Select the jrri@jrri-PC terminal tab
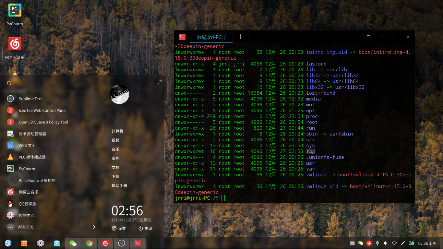The height and width of the screenshot is (249, 443). click(211, 37)
